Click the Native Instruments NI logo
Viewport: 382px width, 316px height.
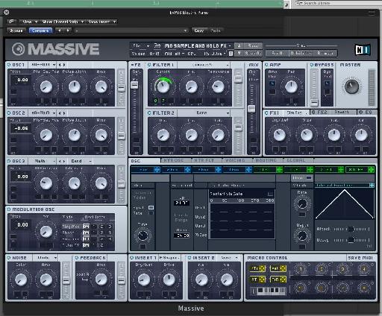[363, 50]
